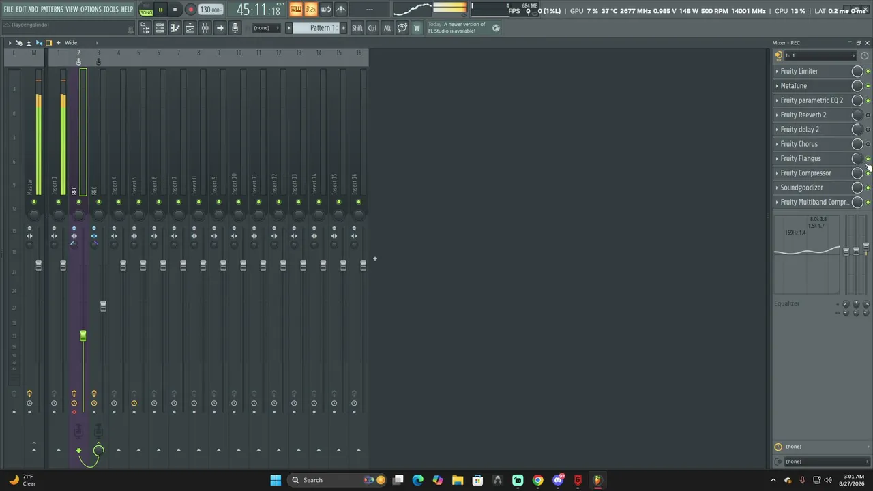Expand Fruity Chorus slot arrow
Viewport: 873px width, 491px height.
point(777,144)
